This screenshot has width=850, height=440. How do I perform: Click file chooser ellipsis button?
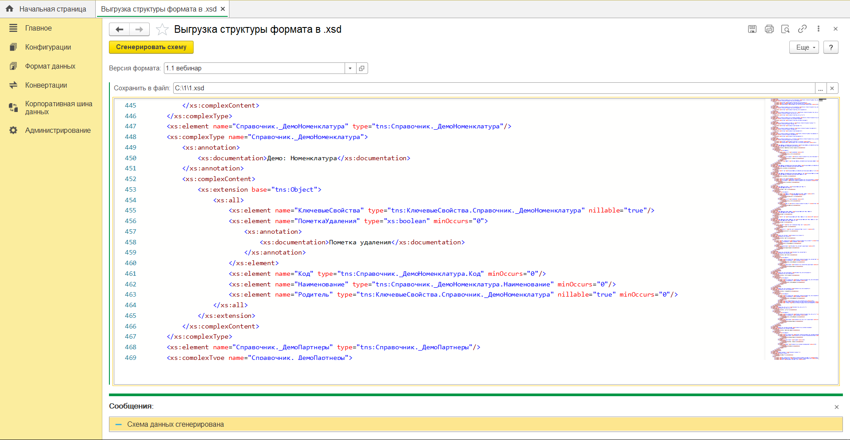click(x=820, y=88)
